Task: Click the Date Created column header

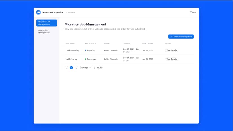Action: click(x=148, y=44)
